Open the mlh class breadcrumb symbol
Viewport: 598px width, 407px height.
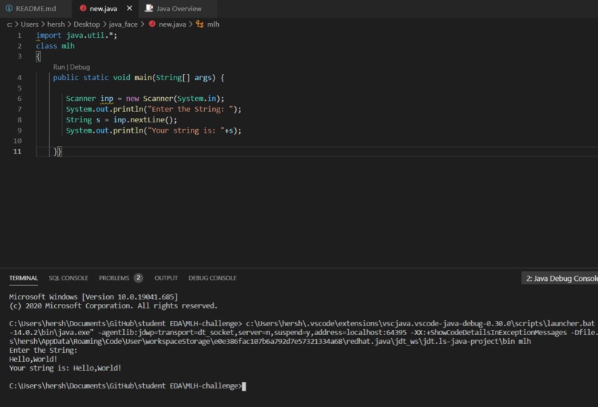[213, 24]
